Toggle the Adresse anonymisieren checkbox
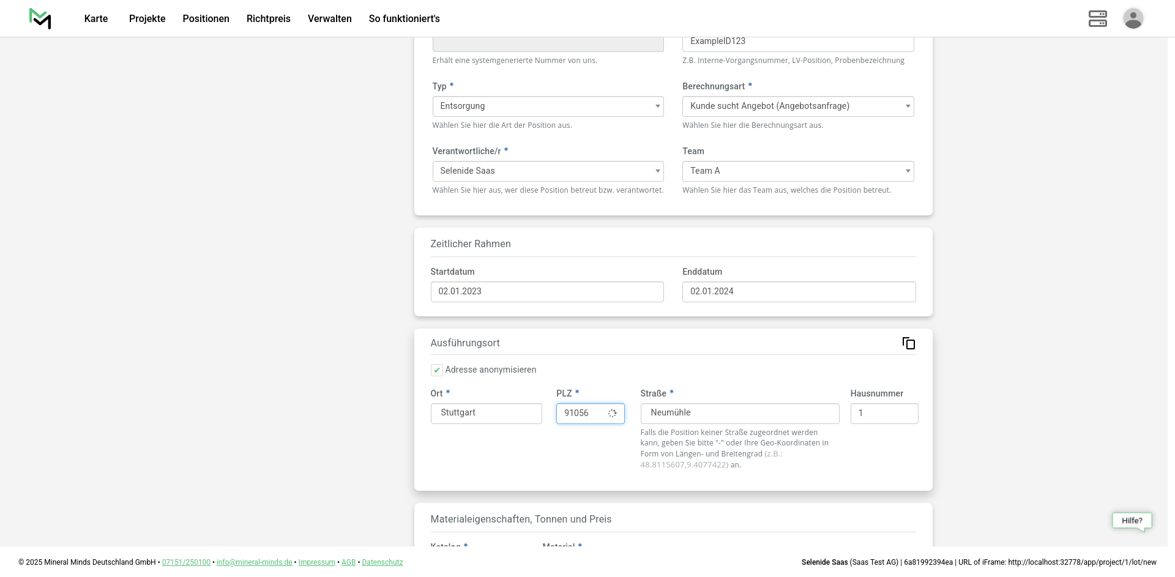 point(437,370)
